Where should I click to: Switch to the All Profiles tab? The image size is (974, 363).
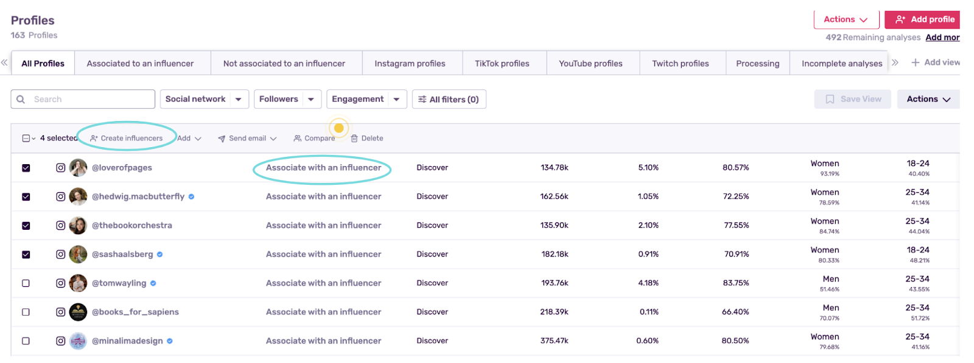click(x=43, y=63)
